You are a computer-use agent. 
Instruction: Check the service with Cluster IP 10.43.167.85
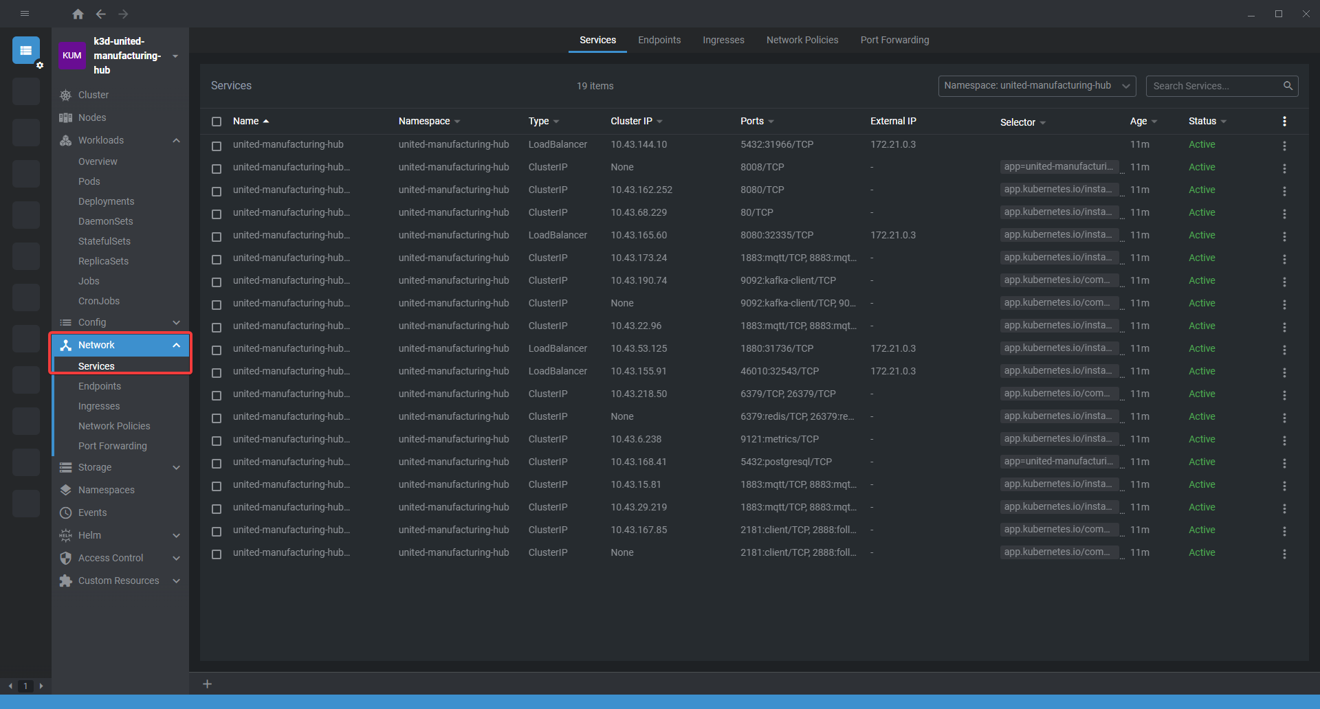(x=217, y=531)
